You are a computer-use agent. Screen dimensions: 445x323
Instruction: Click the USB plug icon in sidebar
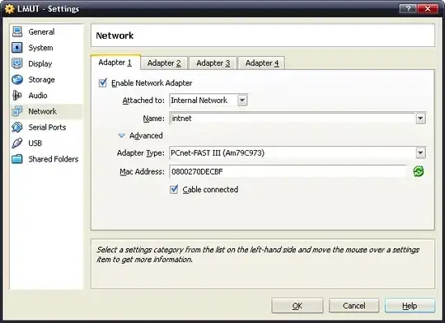(17, 143)
